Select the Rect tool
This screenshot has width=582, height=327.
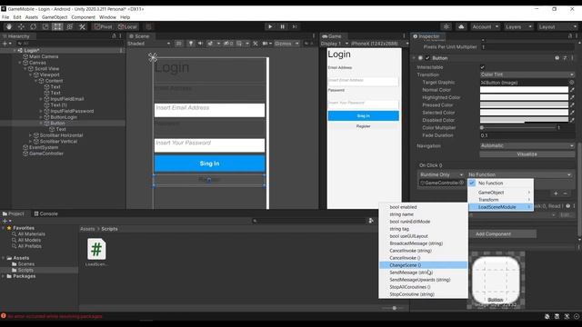(57, 26)
